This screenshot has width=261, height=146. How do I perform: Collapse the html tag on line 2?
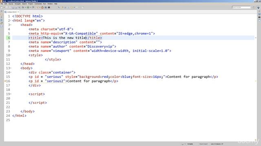pyautogui.click(x=11, y=21)
